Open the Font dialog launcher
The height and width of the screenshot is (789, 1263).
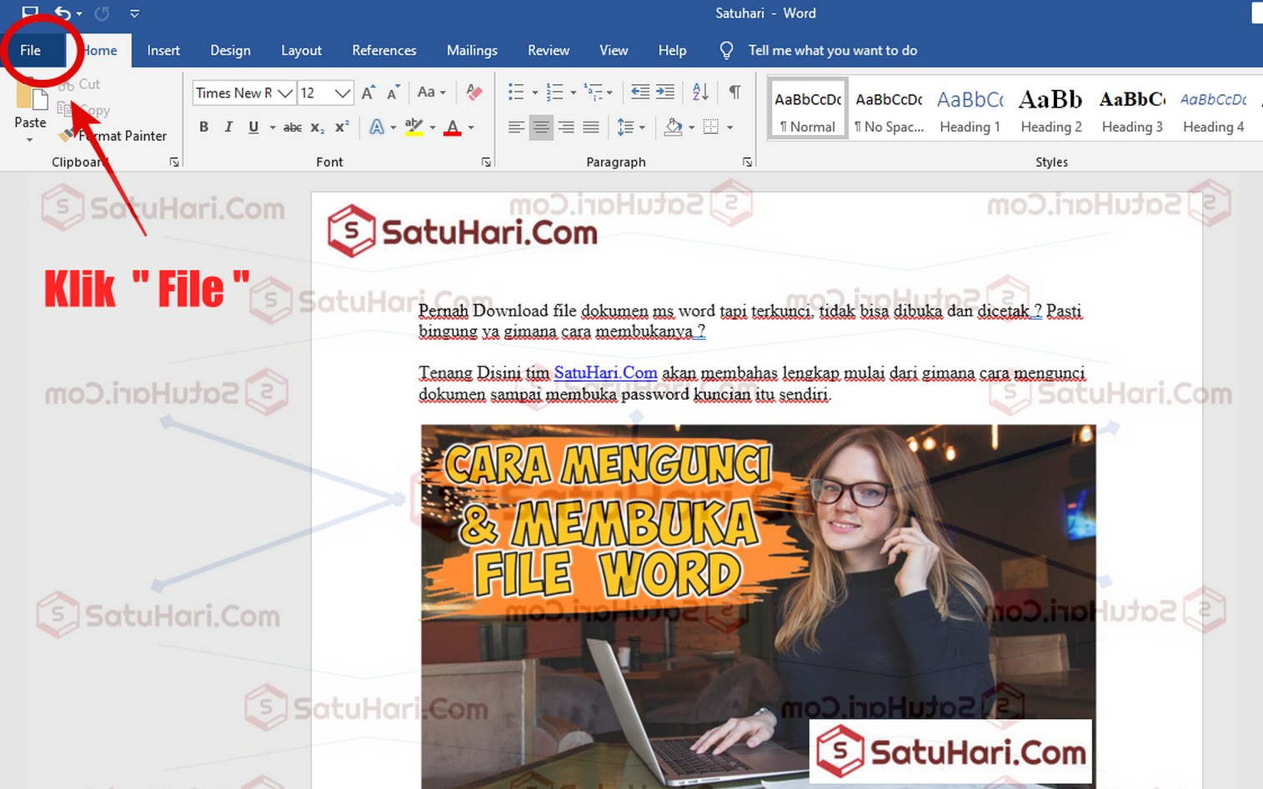pos(486,162)
